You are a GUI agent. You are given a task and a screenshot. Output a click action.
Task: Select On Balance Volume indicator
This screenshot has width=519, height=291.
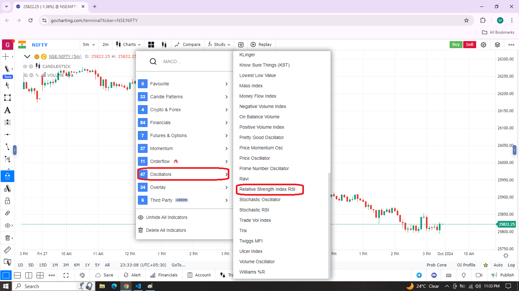(x=259, y=117)
